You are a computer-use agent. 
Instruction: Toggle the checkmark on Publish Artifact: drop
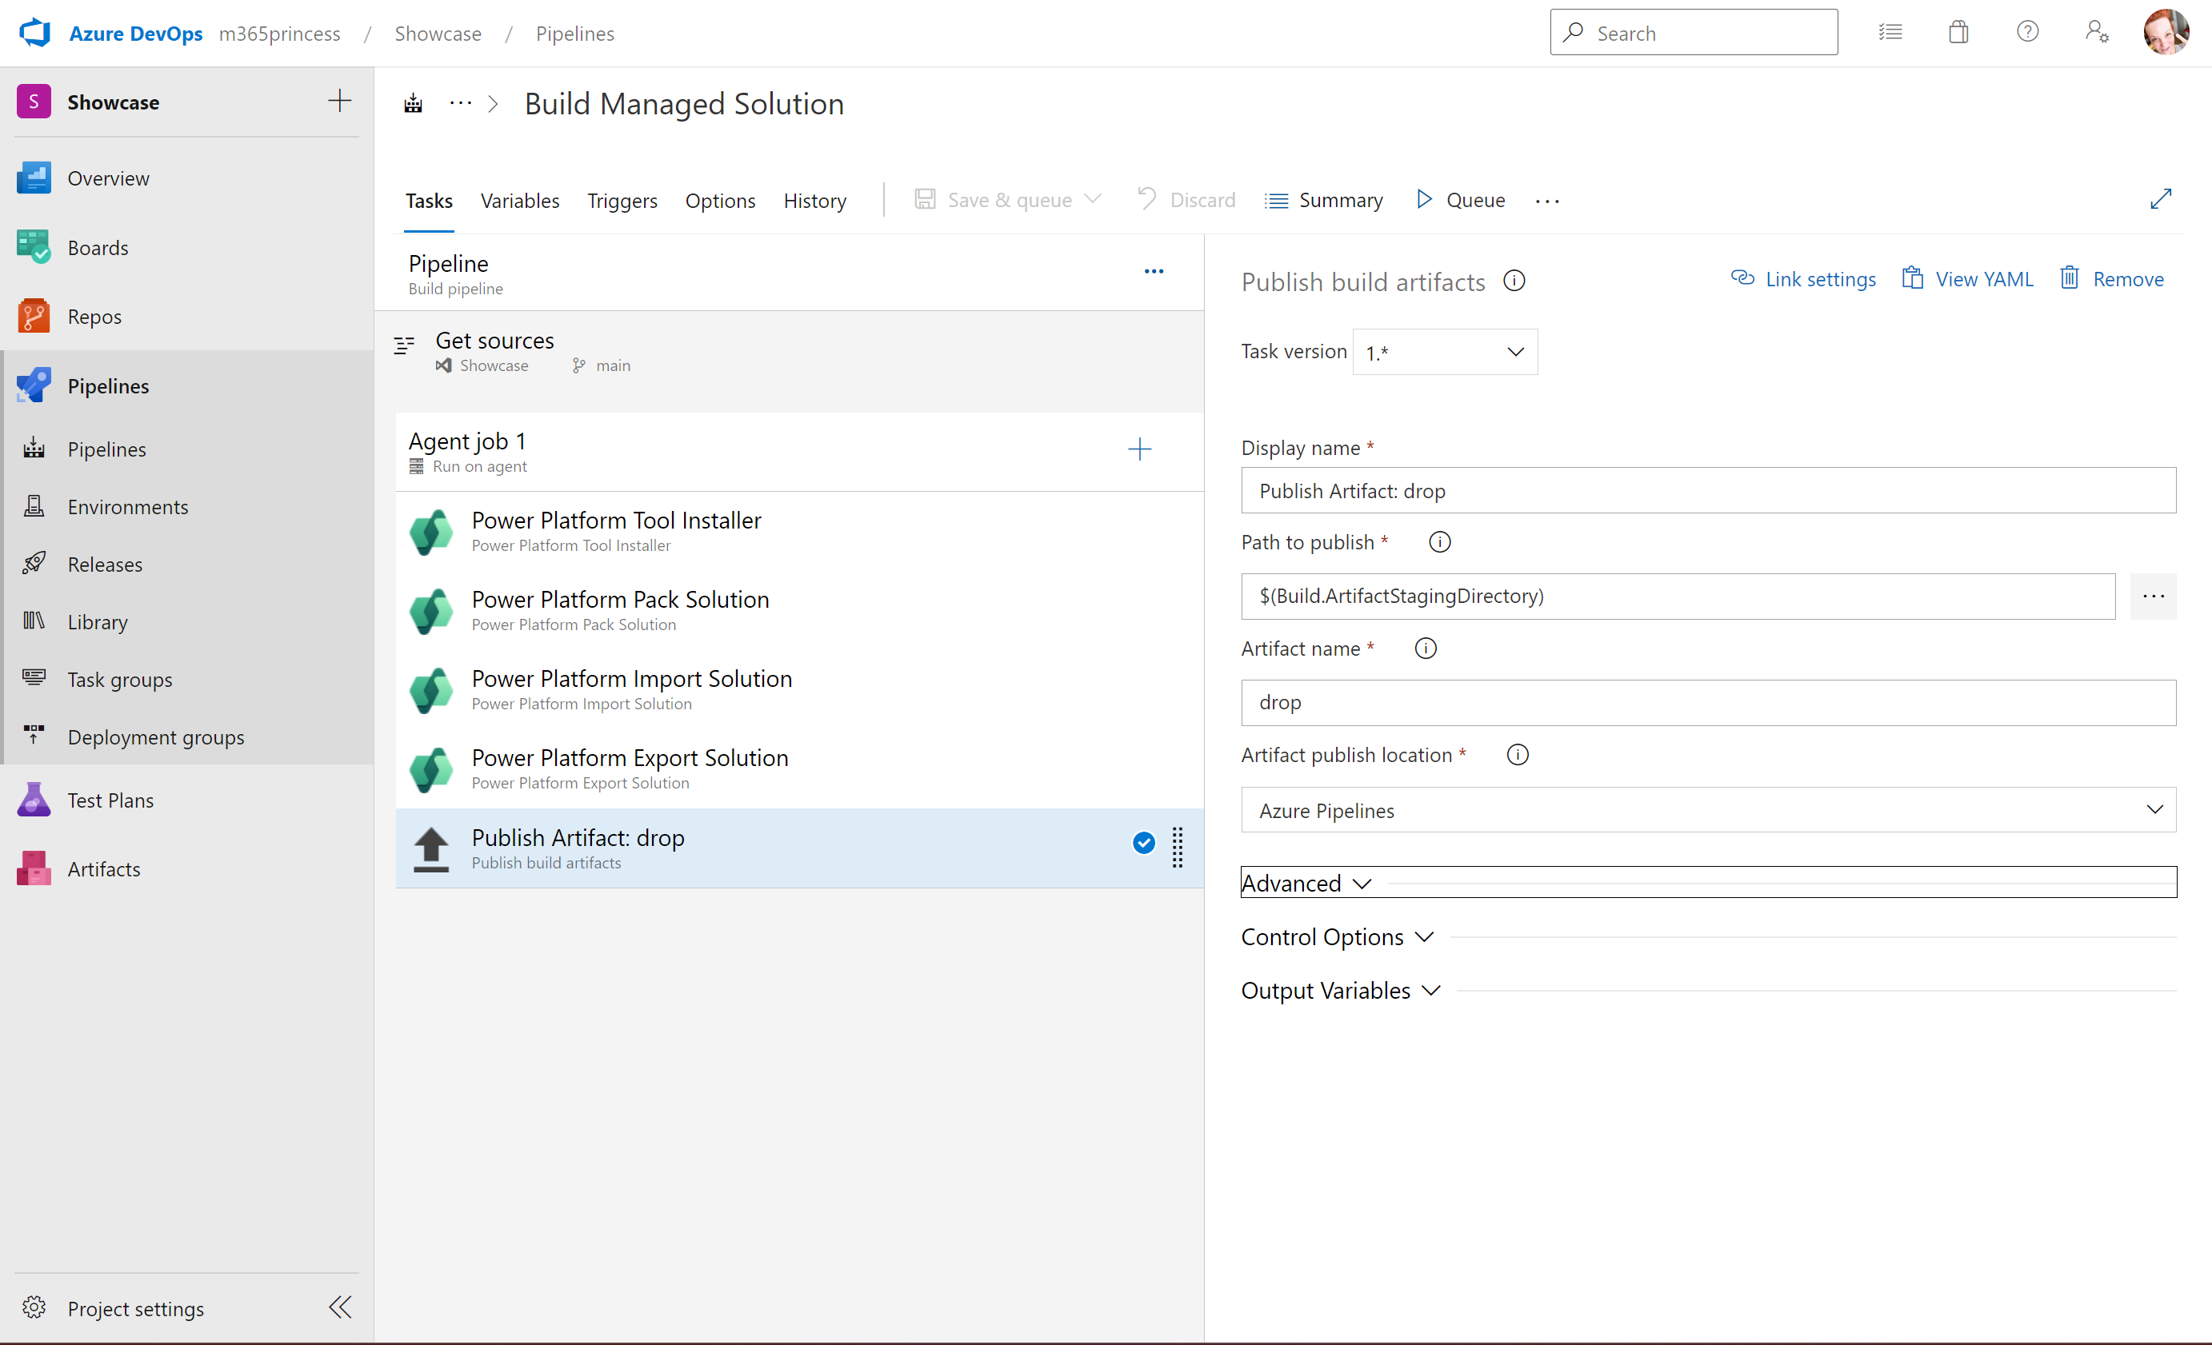point(1143,843)
